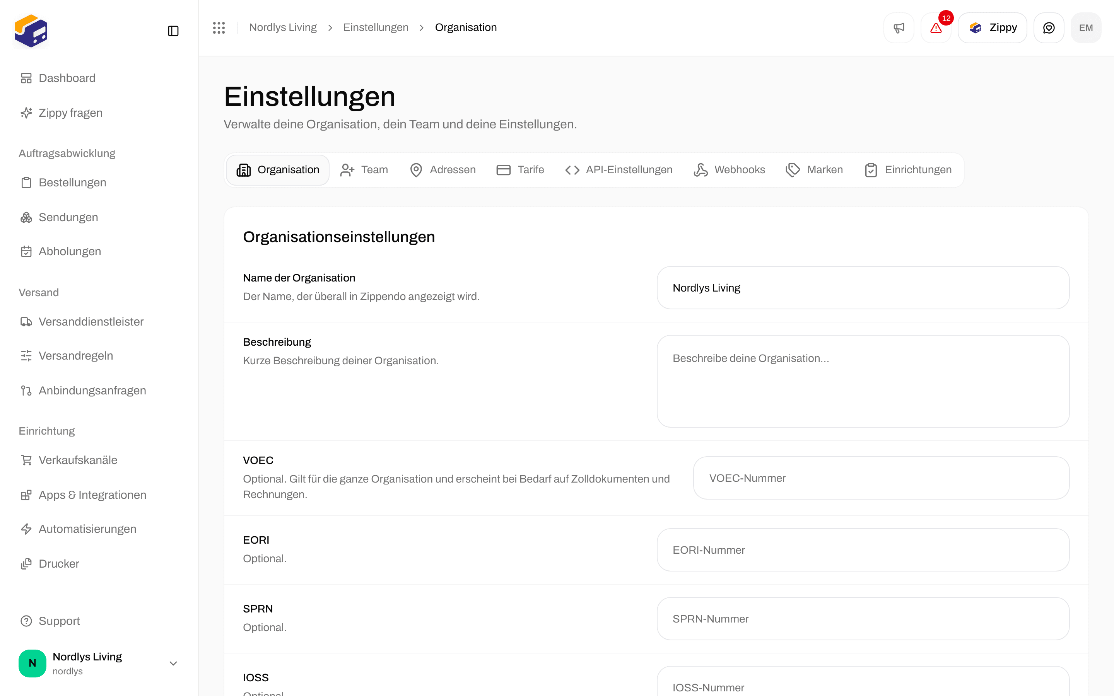Launch the Zippy assistant button

click(993, 27)
